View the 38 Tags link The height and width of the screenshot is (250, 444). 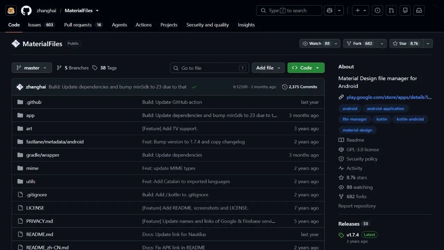click(x=104, y=68)
